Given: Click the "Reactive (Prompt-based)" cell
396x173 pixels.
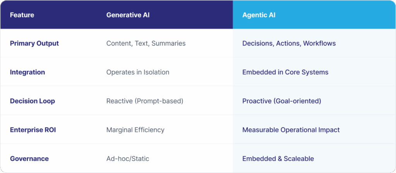Looking at the screenshot, I should (145, 101).
